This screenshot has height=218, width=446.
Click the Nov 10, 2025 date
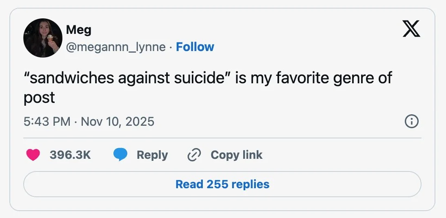click(x=118, y=121)
